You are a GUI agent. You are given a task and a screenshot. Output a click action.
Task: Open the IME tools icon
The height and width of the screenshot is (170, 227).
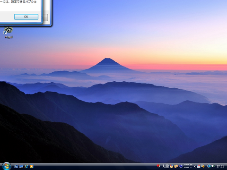(176, 166)
